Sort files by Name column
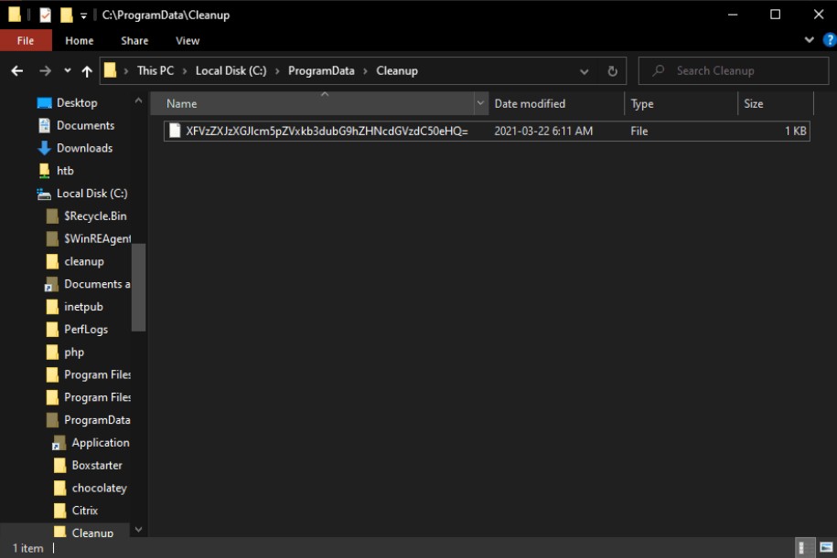Image resolution: width=837 pixels, height=558 pixels. pyautogui.click(x=312, y=103)
